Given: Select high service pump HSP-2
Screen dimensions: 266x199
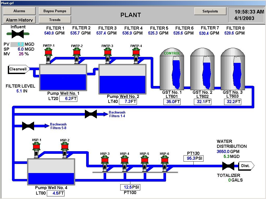Looking at the screenshot, I should [65, 150].
